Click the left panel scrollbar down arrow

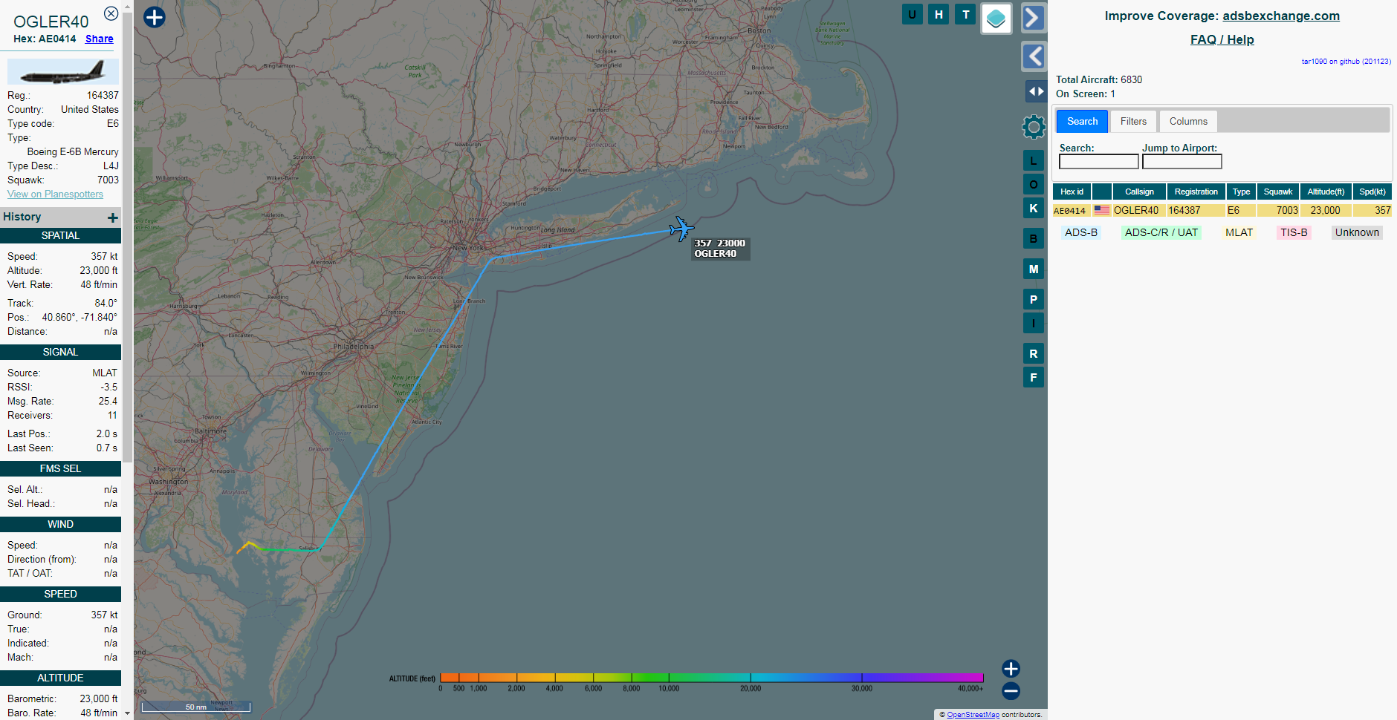pyautogui.click(x=128, y=713)
